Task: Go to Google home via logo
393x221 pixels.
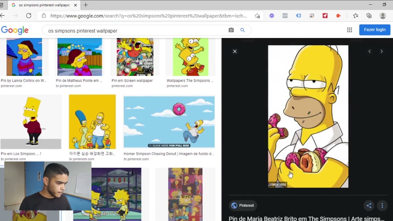Action: (x=15, y=30)
